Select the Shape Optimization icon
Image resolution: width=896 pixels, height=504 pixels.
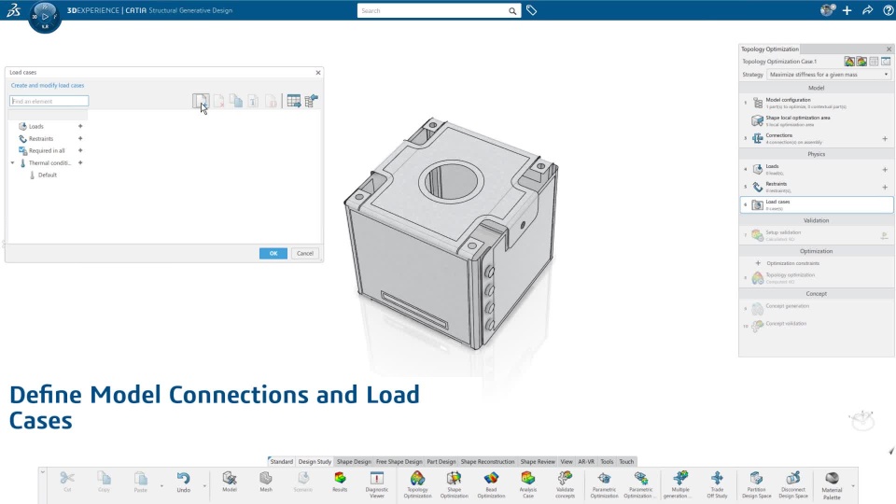tap(454, 484)
